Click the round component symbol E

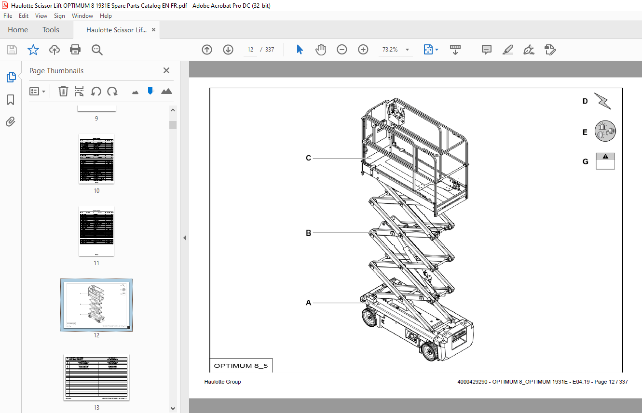[606, 131]
